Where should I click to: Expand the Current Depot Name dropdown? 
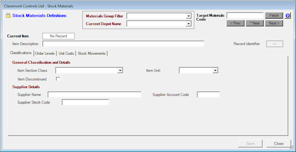(x=188, y=24)
